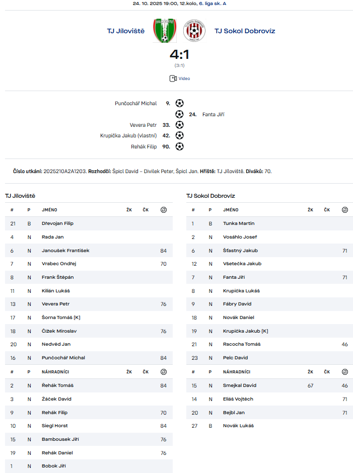Click the TJ Jíloviště team crest logo

[x=165, y=31]
